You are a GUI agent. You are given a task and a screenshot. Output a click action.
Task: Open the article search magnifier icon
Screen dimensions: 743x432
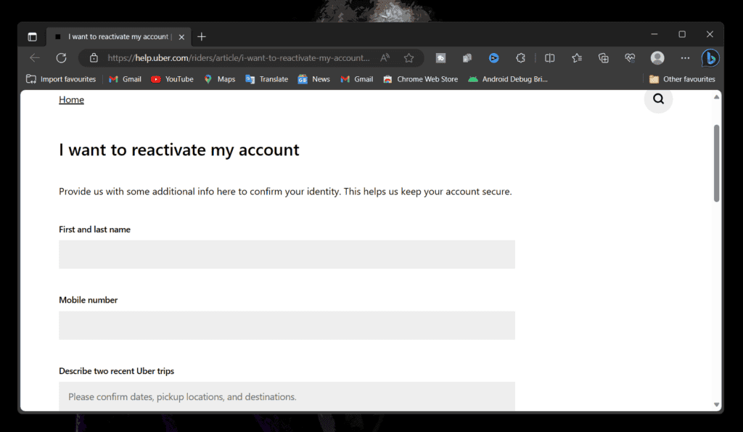coord(657,99)
